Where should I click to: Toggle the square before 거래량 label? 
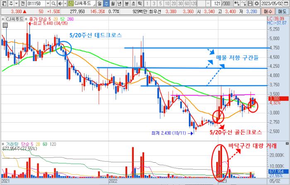pyautogui.click(x=3, y=144)
